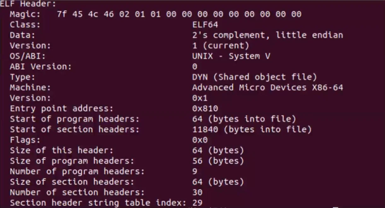Click the Number of program headers value 9
The height and width of the screenshot is (208, 385).
coord(195,171)
